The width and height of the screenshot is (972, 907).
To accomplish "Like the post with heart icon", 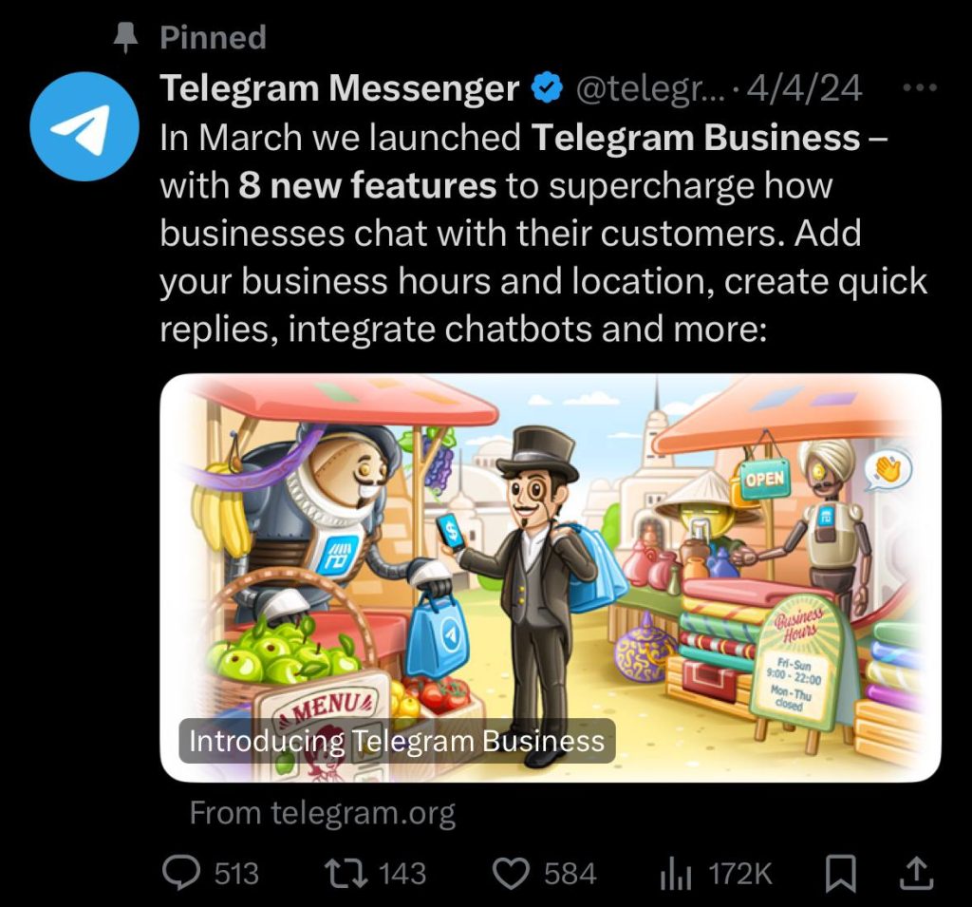I will (x=511, y=874).
